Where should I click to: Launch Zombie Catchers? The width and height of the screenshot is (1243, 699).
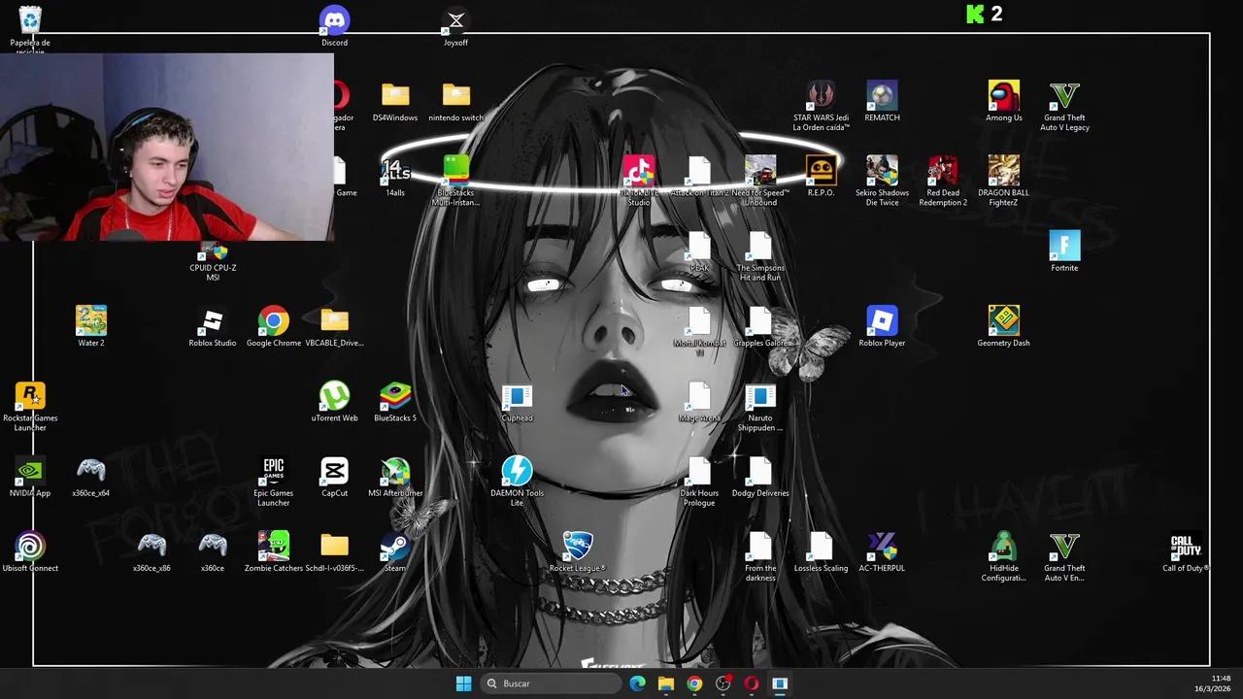(x=274, y=551)
